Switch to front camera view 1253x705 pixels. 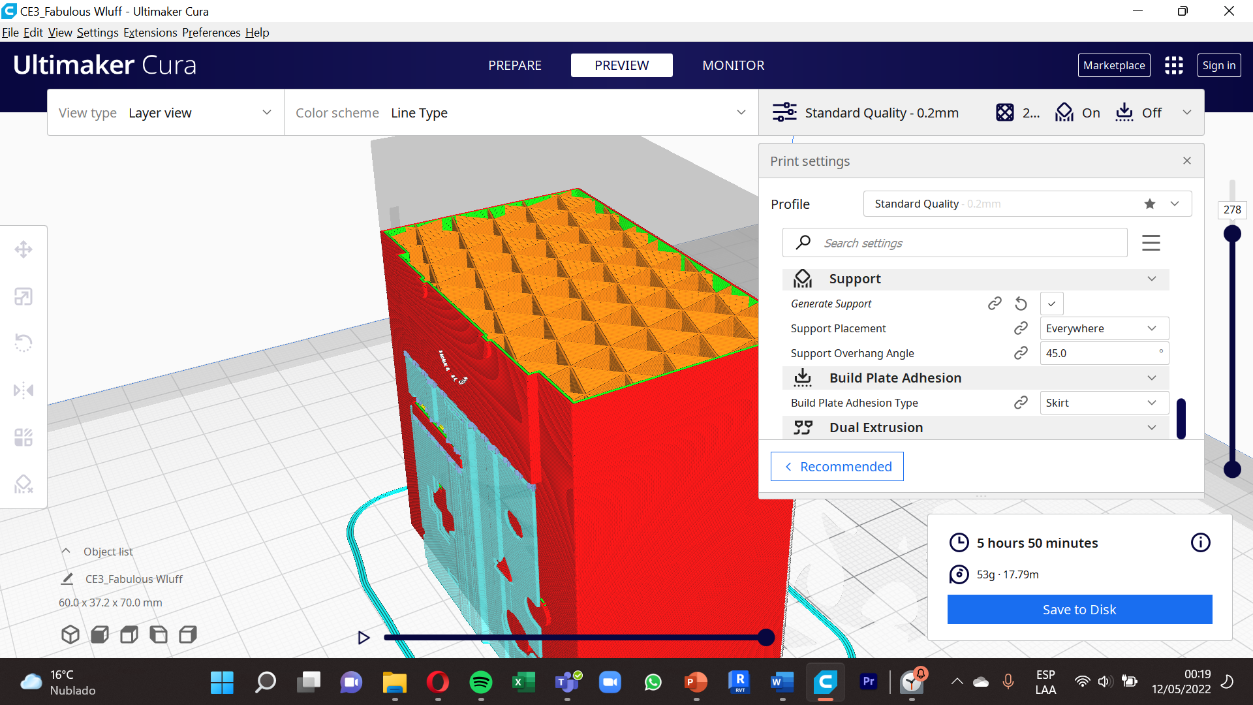click(x=100, y=634)
